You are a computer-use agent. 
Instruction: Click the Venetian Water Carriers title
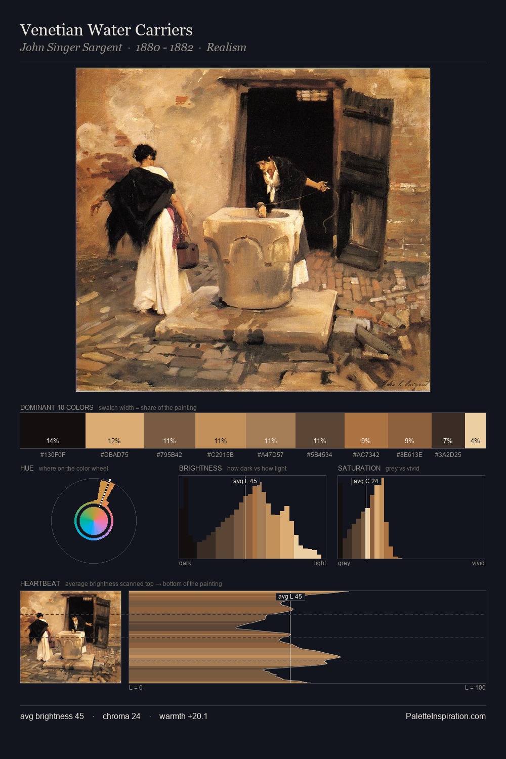click(106, 30)
